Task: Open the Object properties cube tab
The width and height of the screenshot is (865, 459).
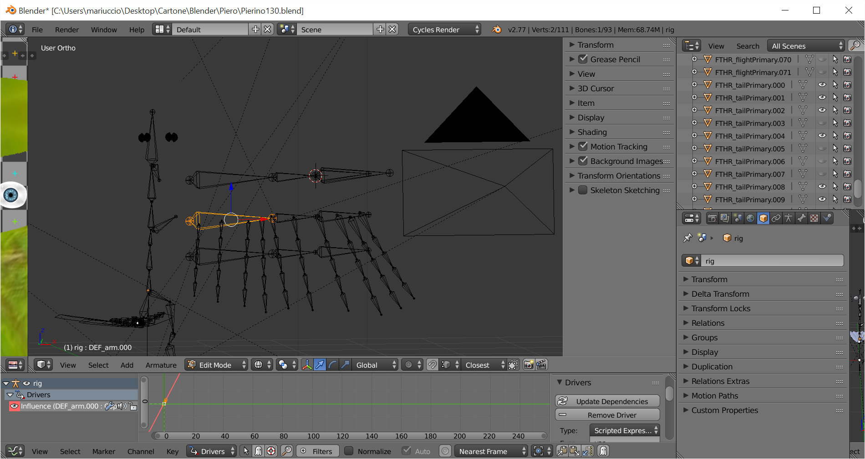Action: pyautogui.click(x=763, y=219)
